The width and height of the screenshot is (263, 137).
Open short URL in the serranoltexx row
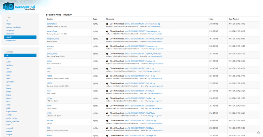155,26
